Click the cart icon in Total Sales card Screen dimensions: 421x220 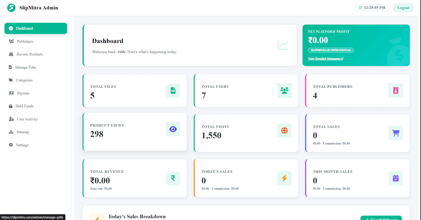click(396, 133)
